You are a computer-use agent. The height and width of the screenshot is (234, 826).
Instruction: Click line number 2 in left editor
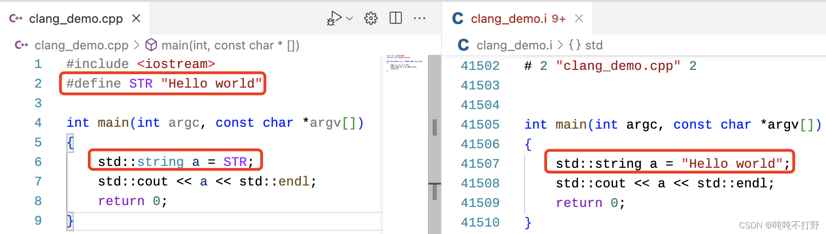tap(38, 83)
